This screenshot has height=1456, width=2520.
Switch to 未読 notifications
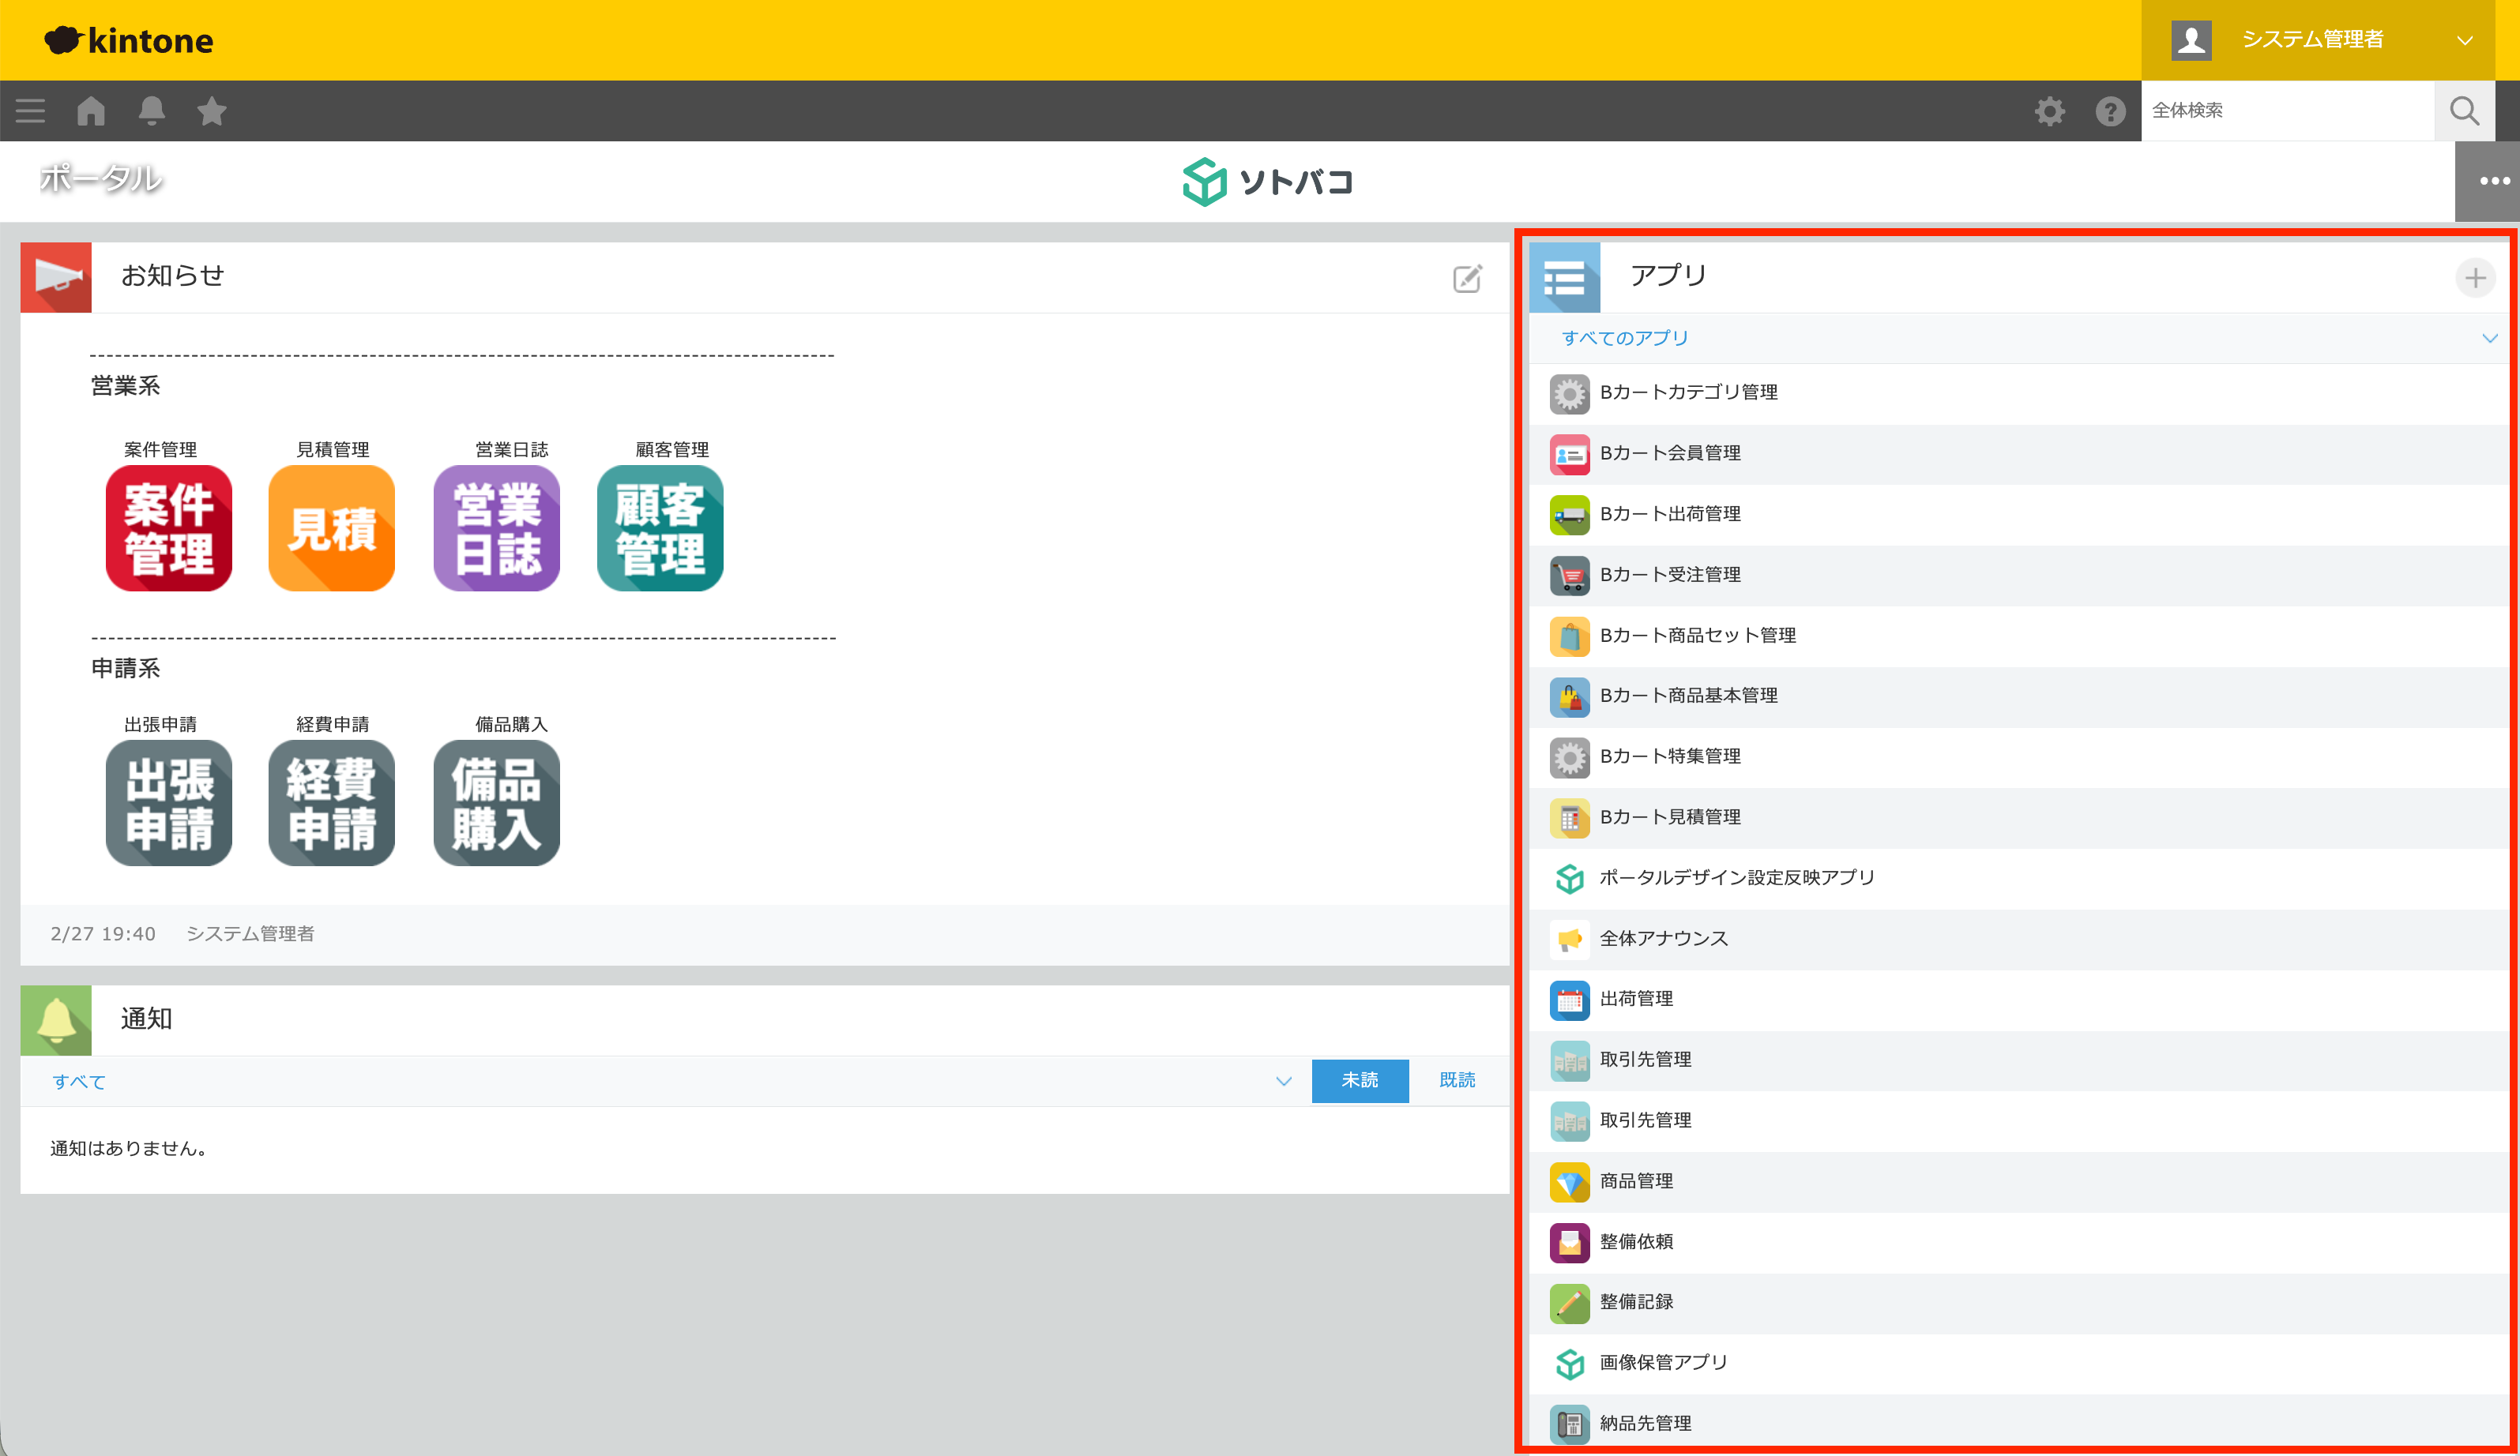[x=1360, y=1080]
